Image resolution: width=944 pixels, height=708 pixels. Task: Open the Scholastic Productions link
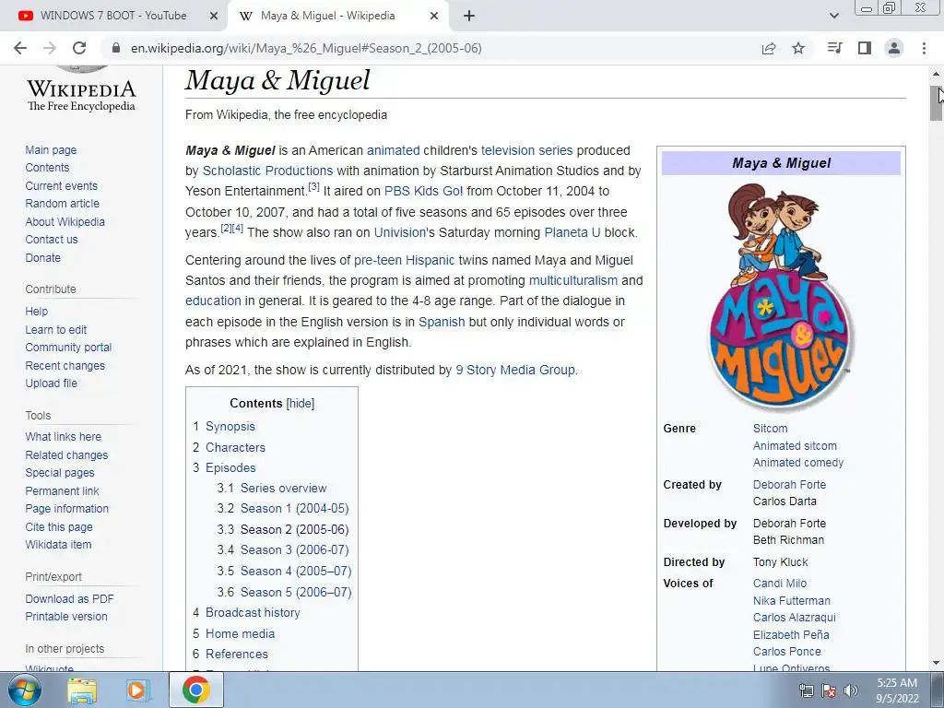(x=267, y=171)
